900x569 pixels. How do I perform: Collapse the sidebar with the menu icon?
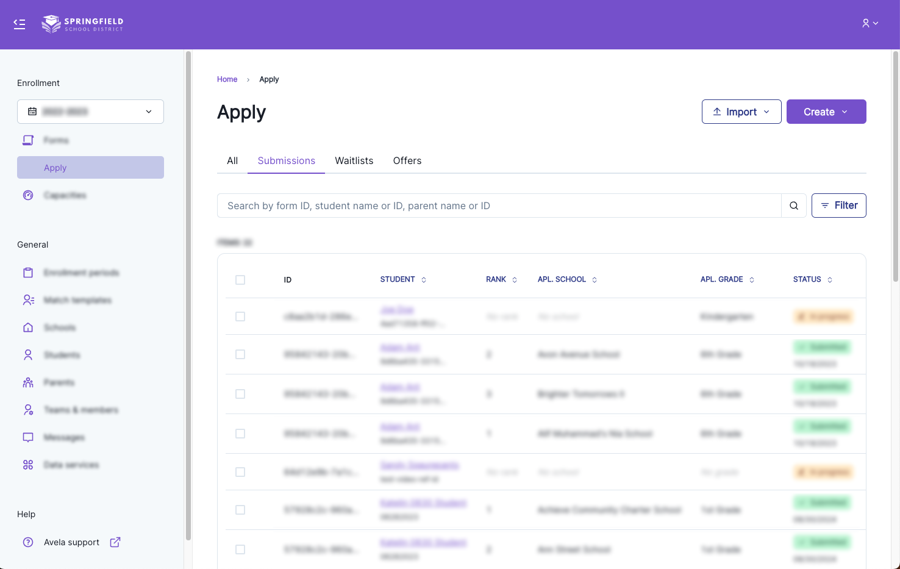pos(20,24)
